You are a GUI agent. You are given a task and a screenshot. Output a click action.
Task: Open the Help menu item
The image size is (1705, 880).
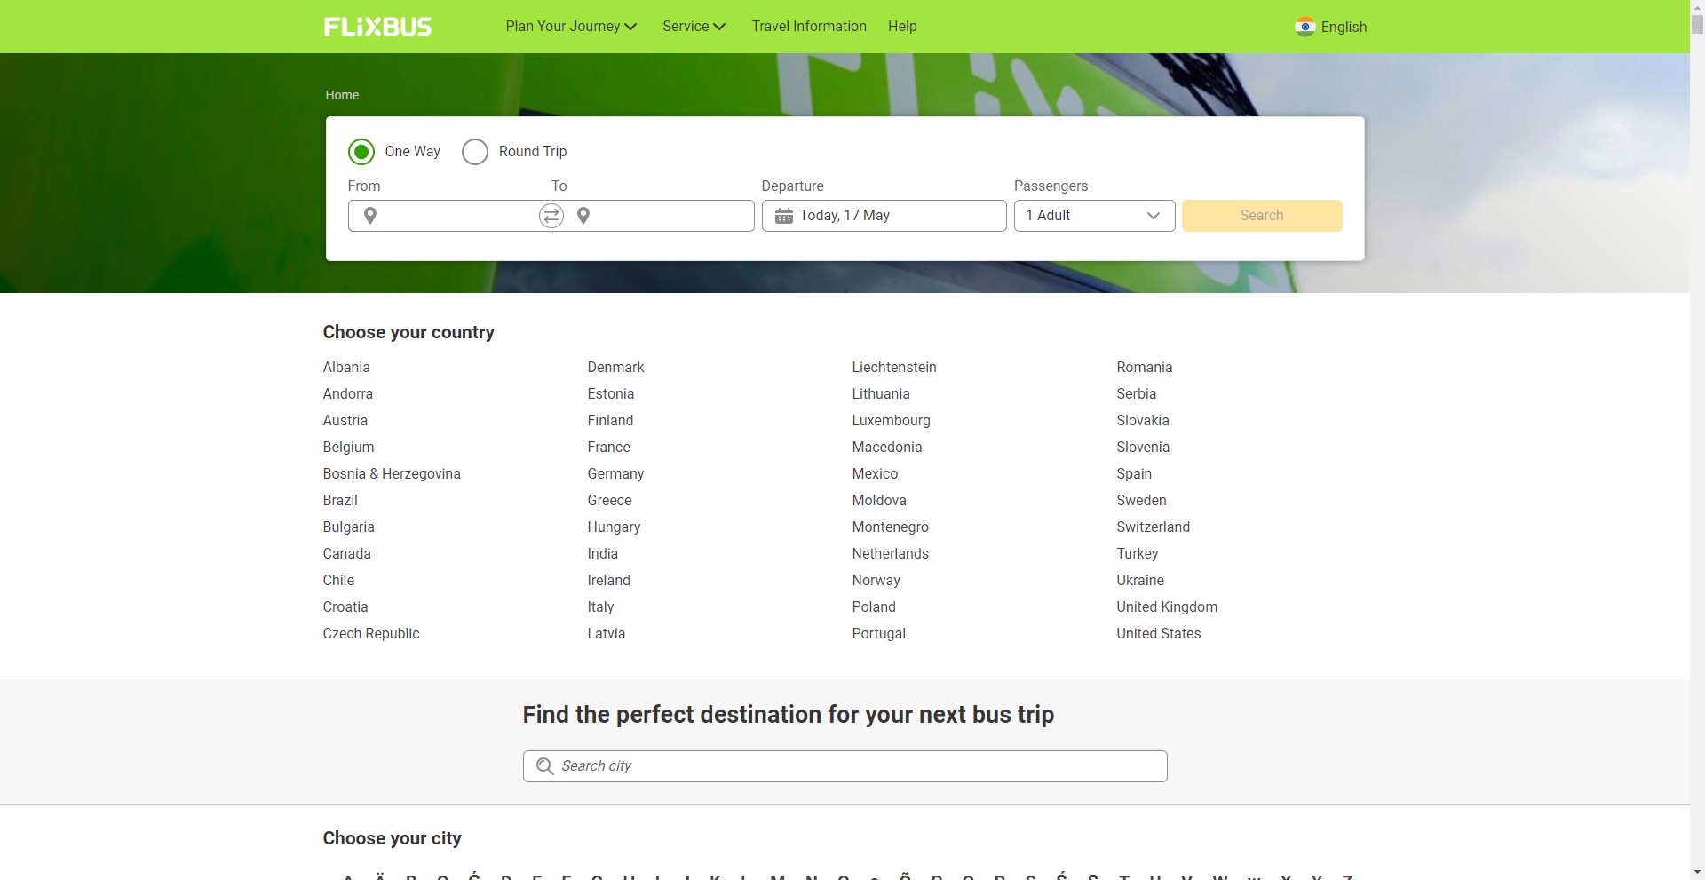point(902,27)
